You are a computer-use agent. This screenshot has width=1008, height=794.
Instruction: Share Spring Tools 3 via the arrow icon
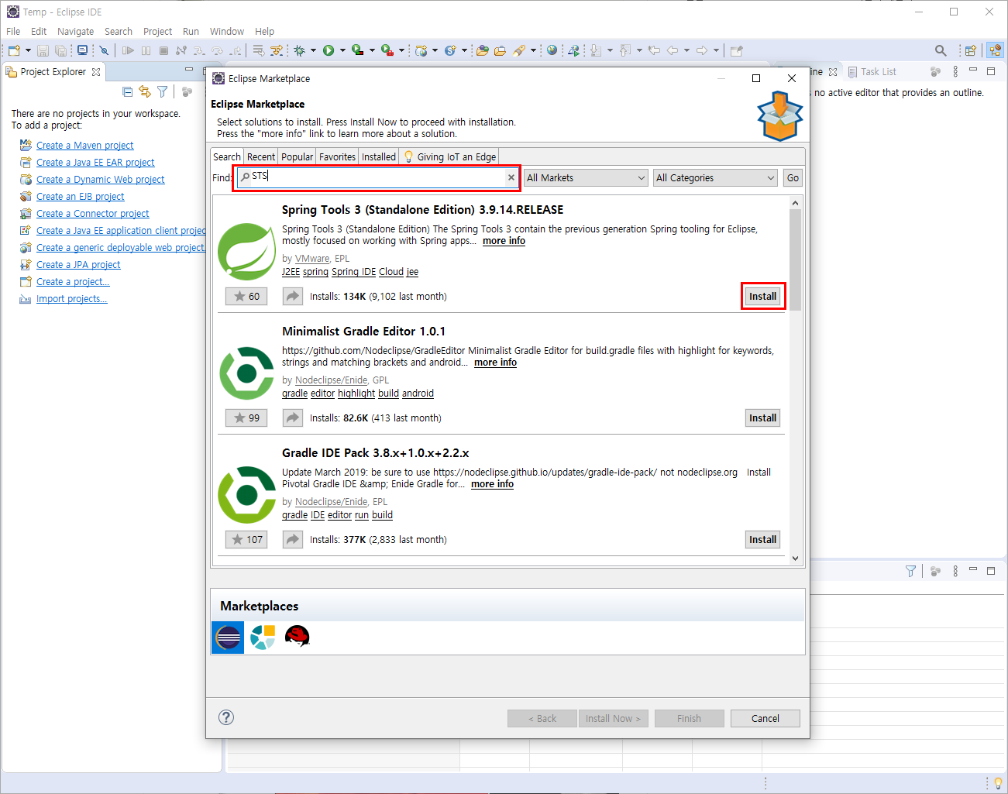coord(292,296)
